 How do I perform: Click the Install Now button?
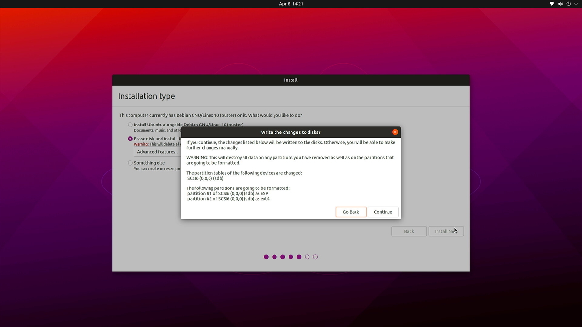(x=446, y=231)
